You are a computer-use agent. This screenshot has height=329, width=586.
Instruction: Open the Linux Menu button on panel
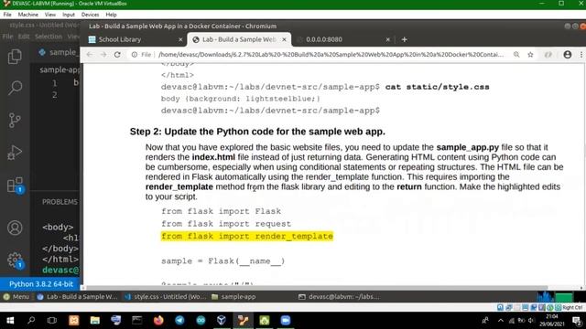point(16,297)
